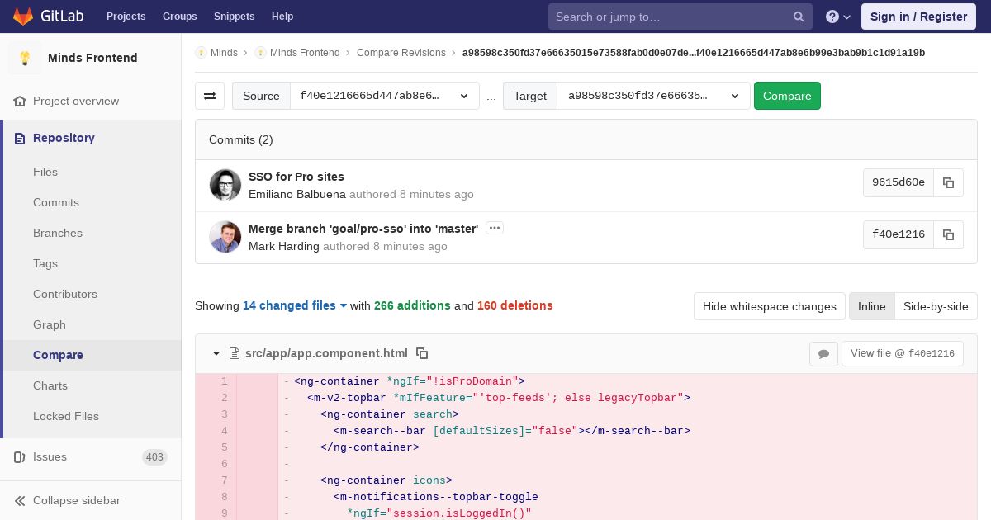
Task: Hide whitespace changes in diff
Action: [x=769, y=306]
